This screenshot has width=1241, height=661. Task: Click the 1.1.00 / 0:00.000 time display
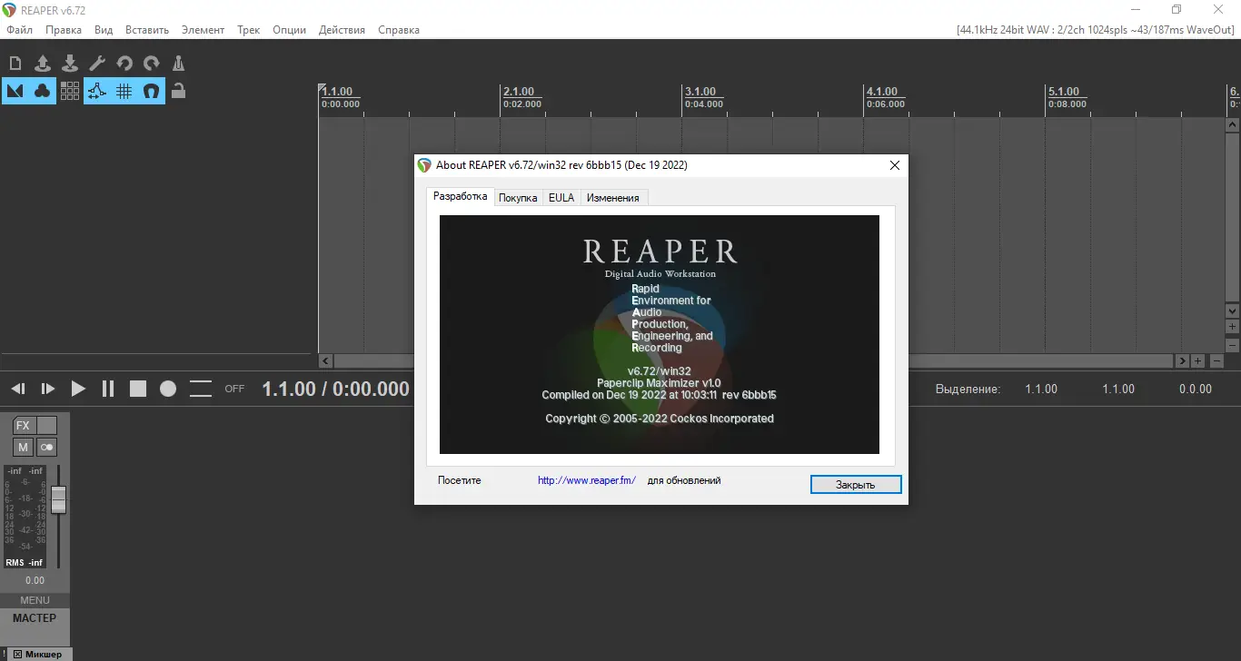point(335,389)
